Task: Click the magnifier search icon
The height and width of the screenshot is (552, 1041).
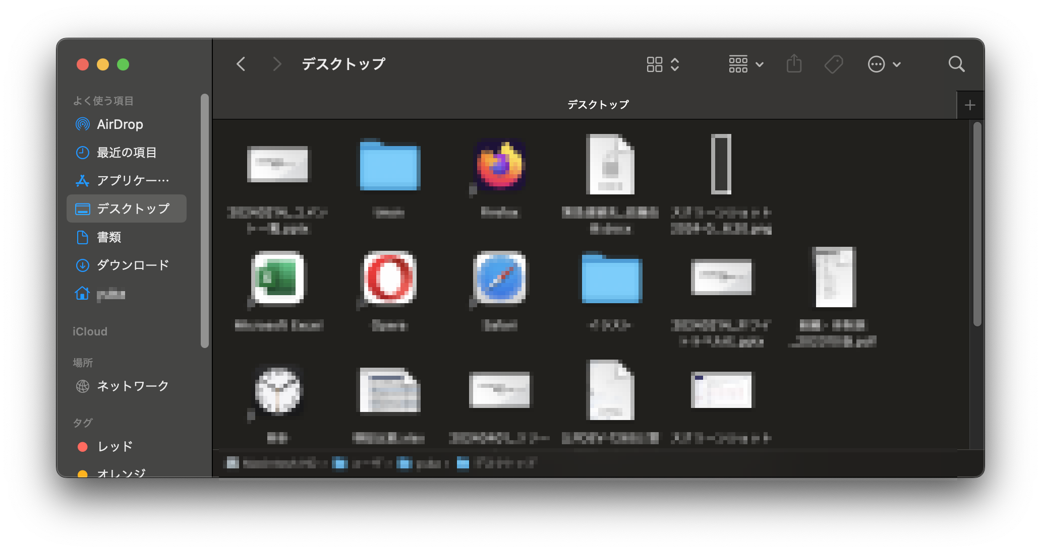Action: pos(956,64)
